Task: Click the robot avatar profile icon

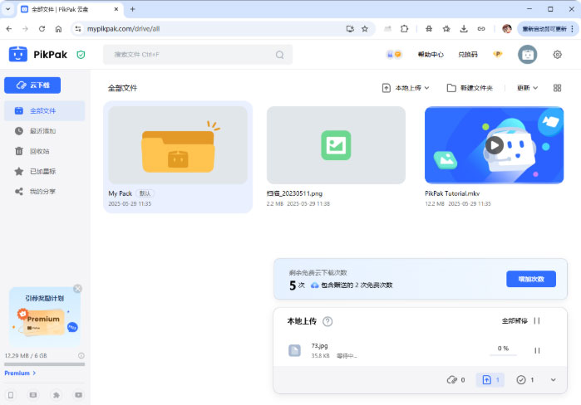Action: [527, 55]
